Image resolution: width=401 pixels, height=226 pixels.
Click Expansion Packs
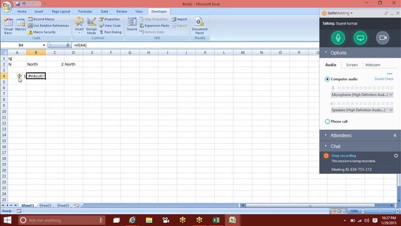coord(155,26)
